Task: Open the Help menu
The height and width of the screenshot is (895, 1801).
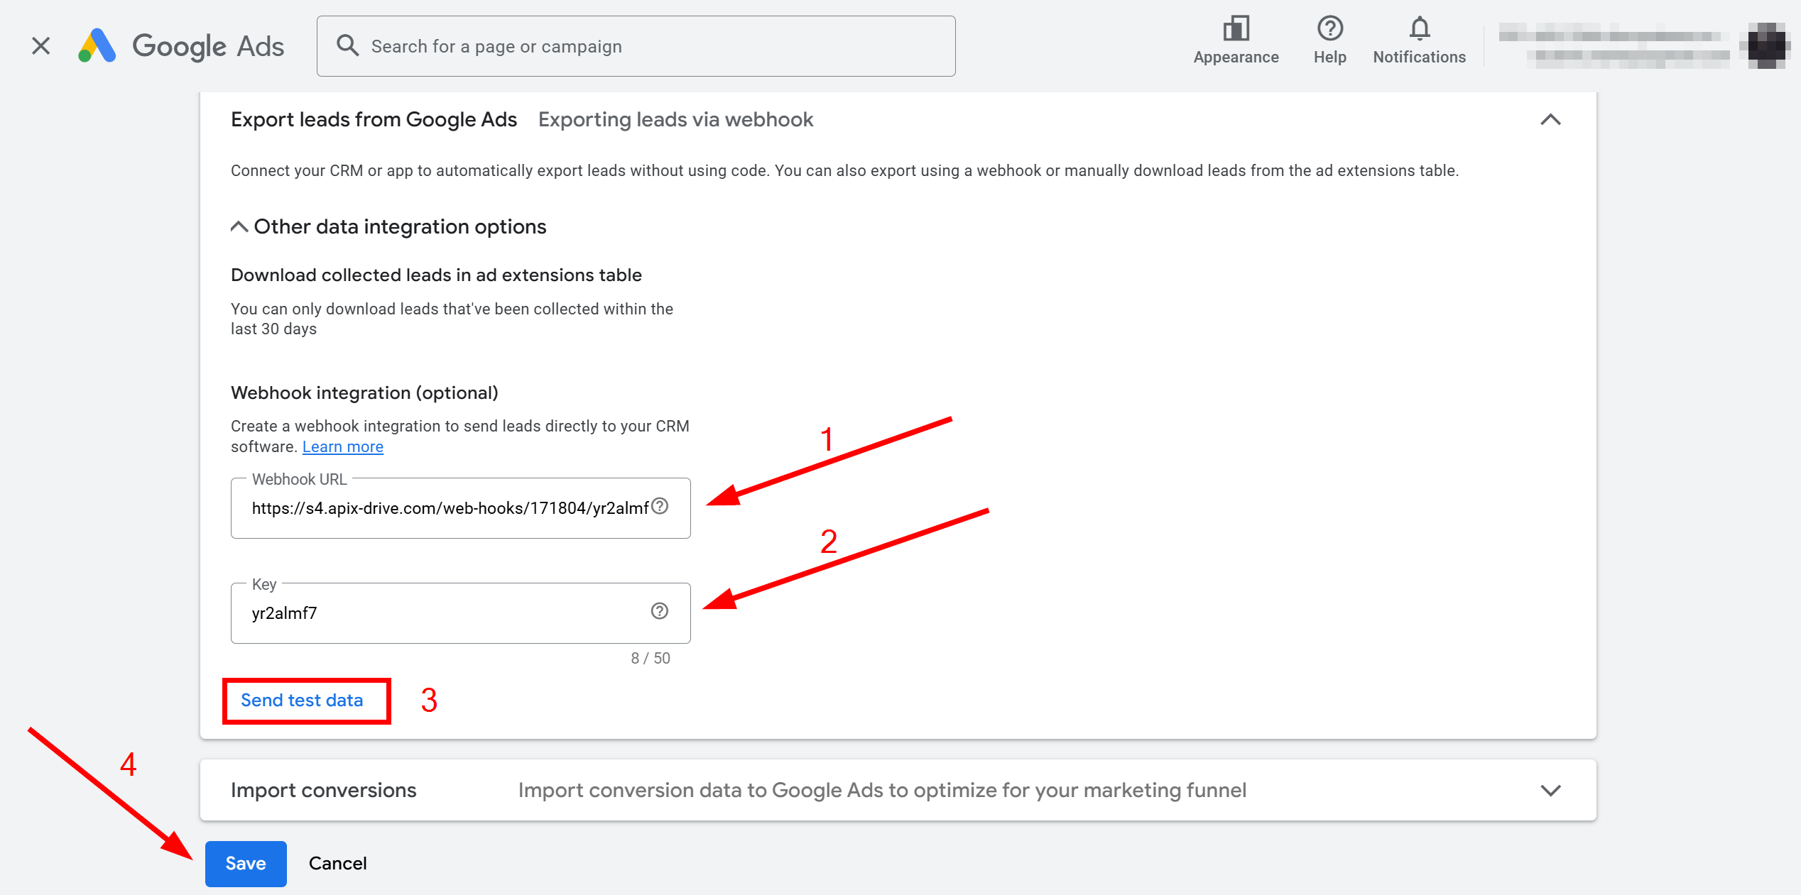Action: click(x=1329, y=40)
